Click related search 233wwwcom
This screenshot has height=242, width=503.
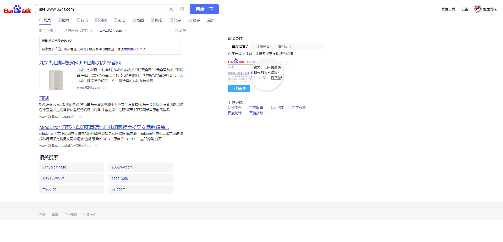141,167
